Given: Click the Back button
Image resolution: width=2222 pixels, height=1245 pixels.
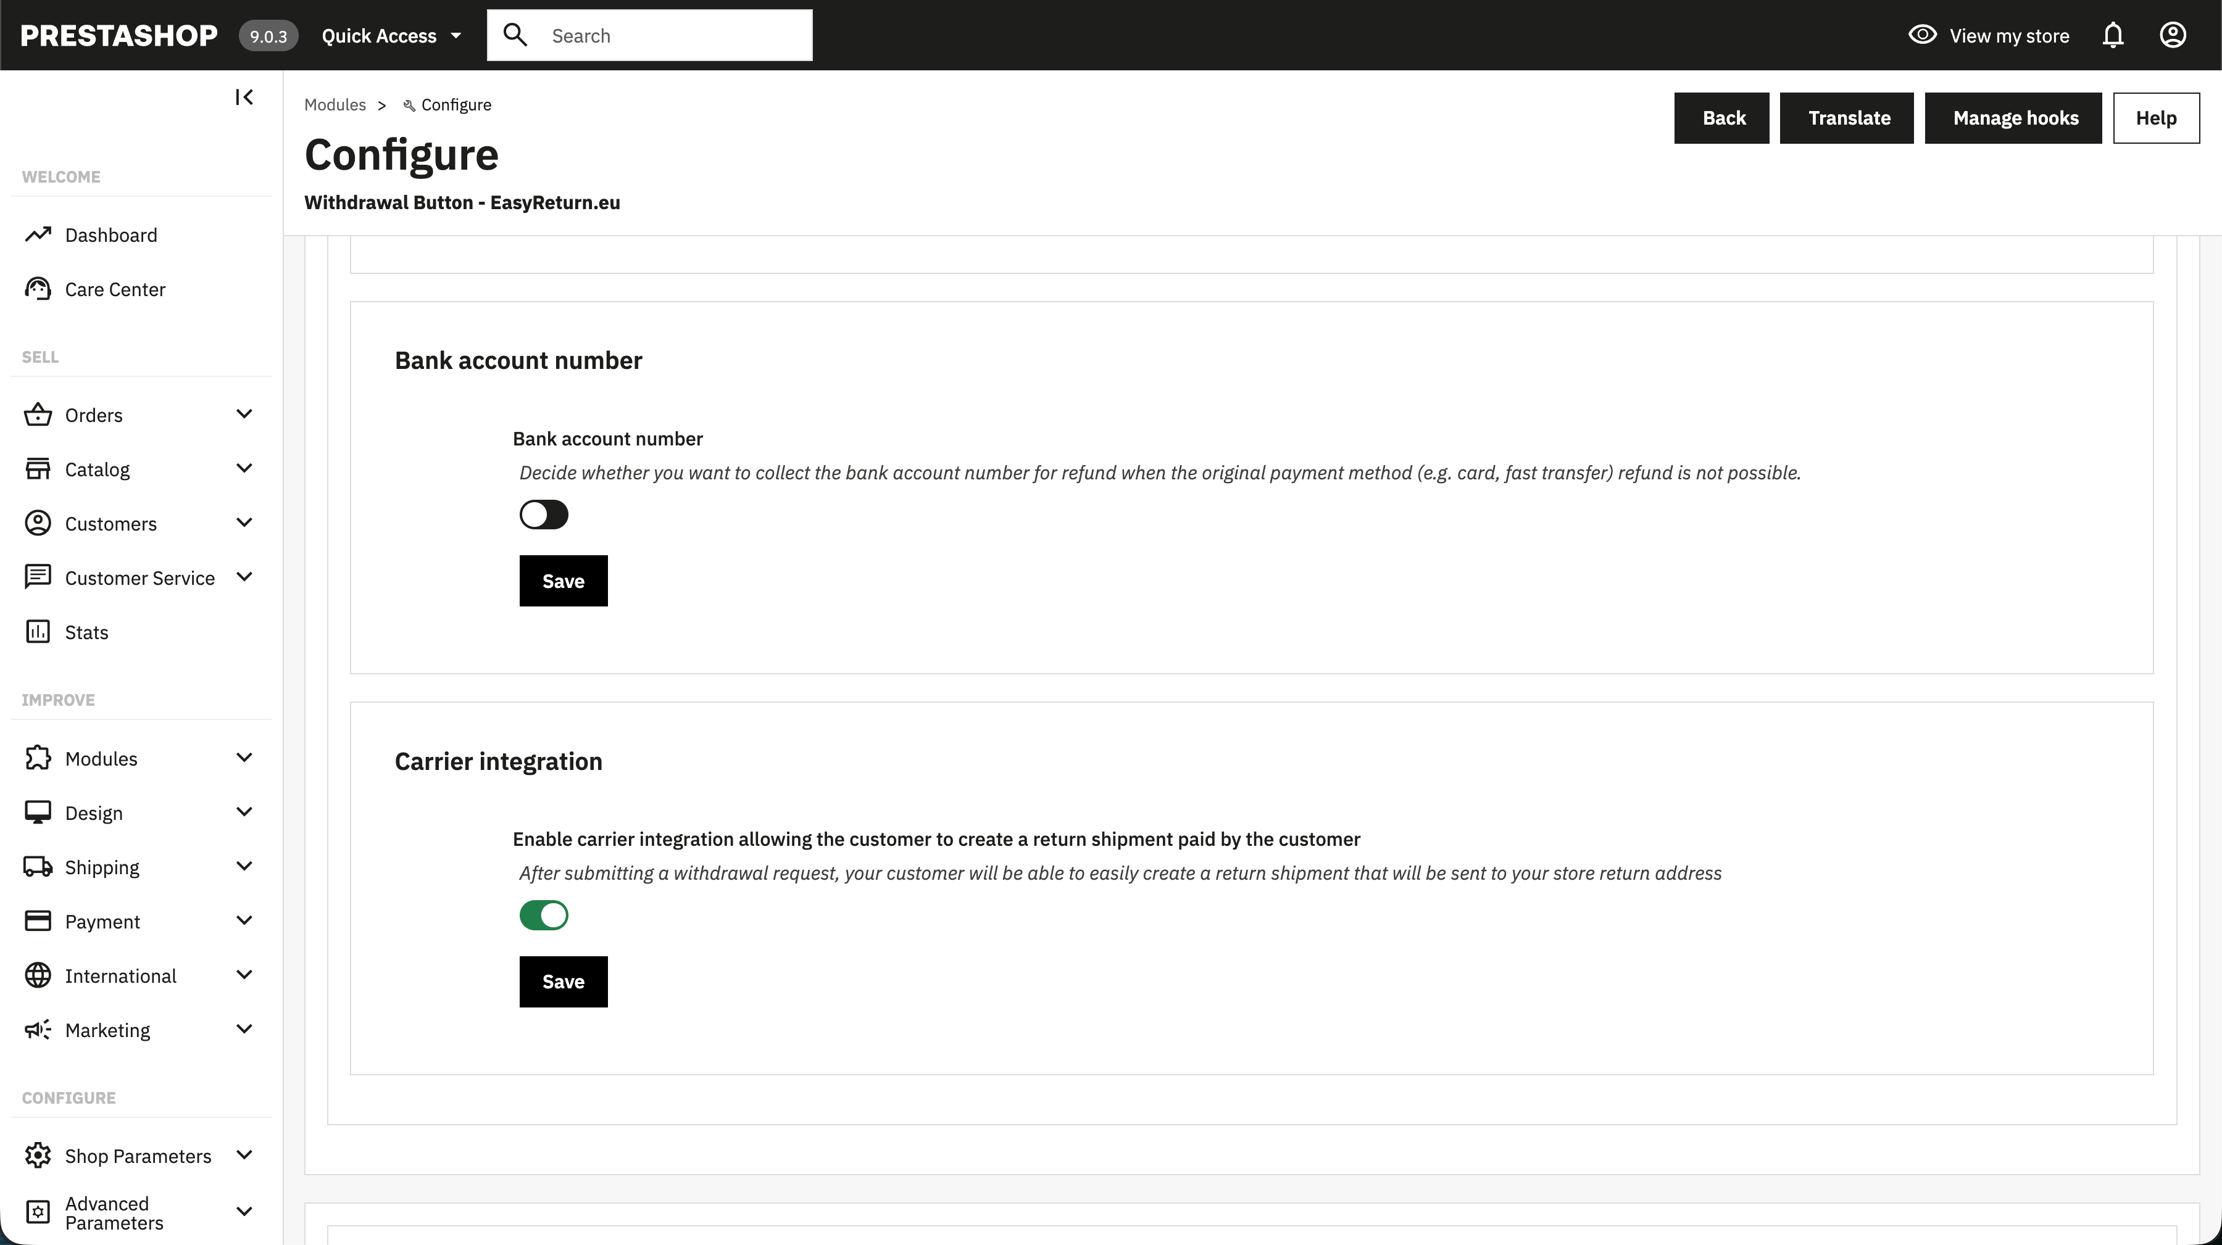Looking at the screenshot, I should [1721, 118].
